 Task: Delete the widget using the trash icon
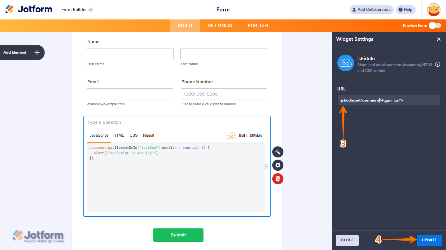point(278,179)
